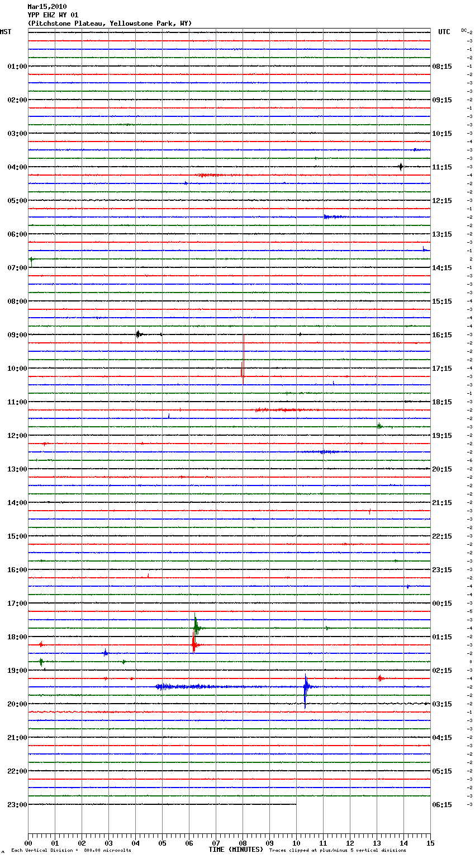Image resolution: width=475 pixels, height=858 pixels.
Task: Select station code text YPP EHZ WY 01
Action: pyautogui.click(x=53, y=15)
